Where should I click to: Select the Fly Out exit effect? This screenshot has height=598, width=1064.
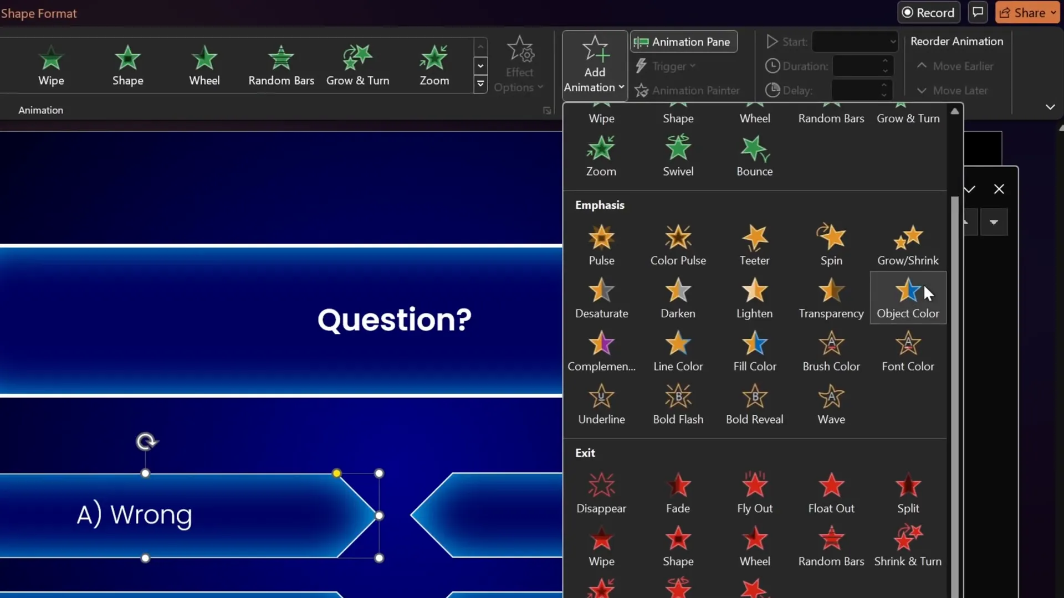pyautogui.click(x=754, y=493)
